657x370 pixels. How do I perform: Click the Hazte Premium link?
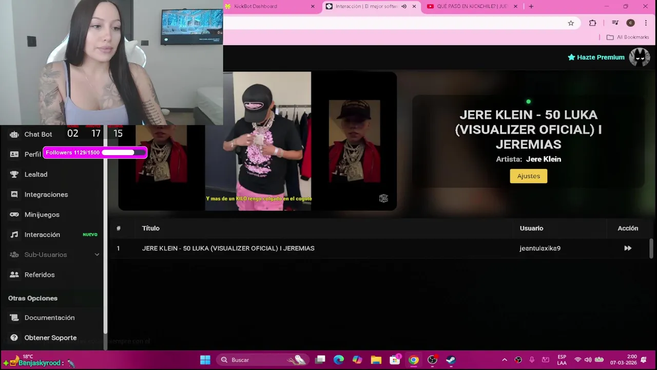(601, 57)
